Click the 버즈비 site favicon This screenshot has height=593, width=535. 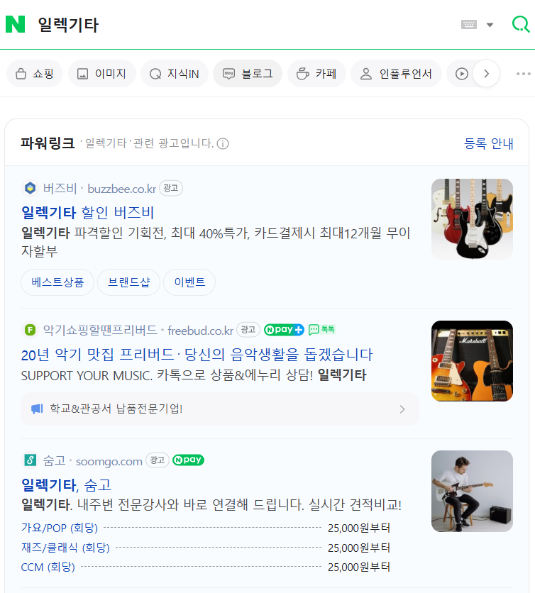[31, 188]
